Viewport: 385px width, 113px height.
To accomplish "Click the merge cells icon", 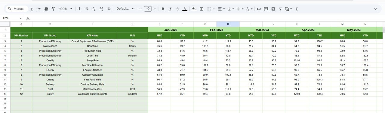I will (209, 9).
